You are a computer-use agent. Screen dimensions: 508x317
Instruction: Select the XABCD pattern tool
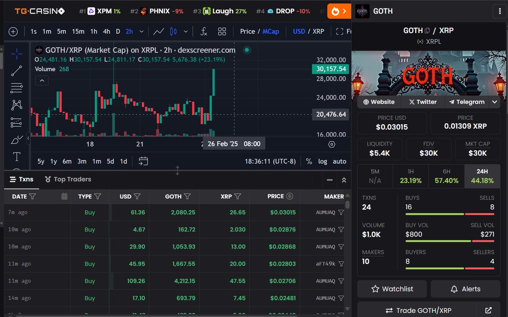pos(17,105)
